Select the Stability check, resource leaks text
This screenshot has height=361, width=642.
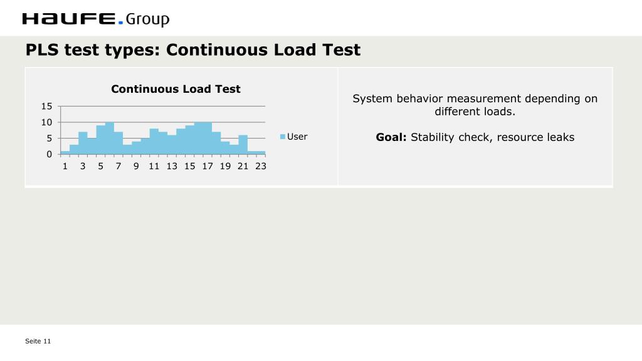tap(493, 137)
